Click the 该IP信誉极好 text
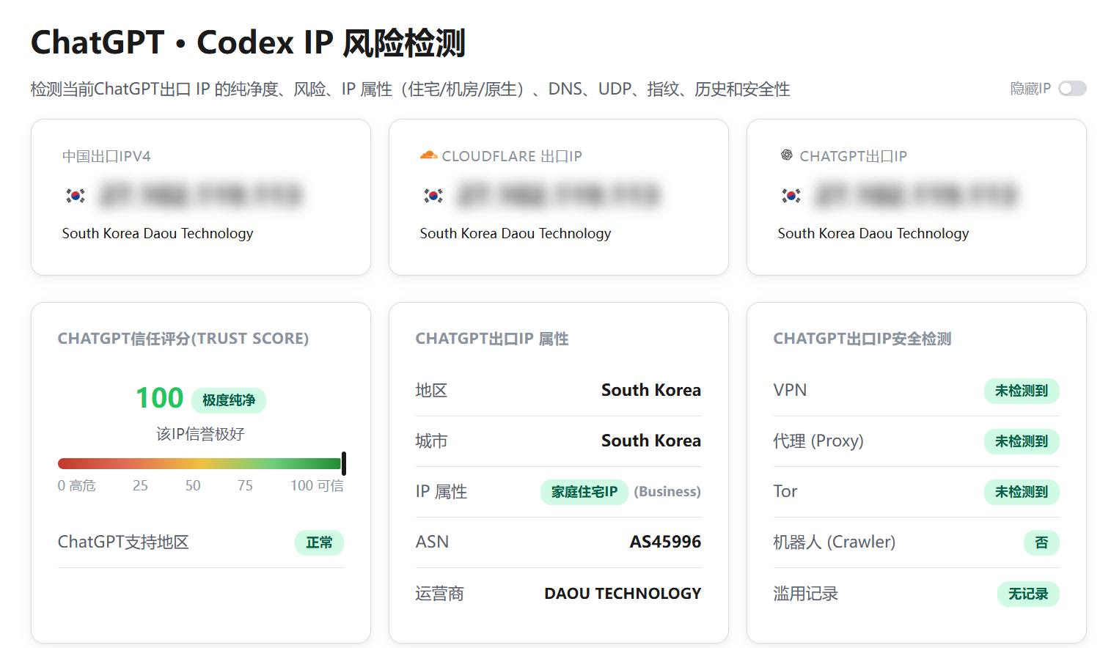Screen dimensions: 1100x648 tap(200, 434)
